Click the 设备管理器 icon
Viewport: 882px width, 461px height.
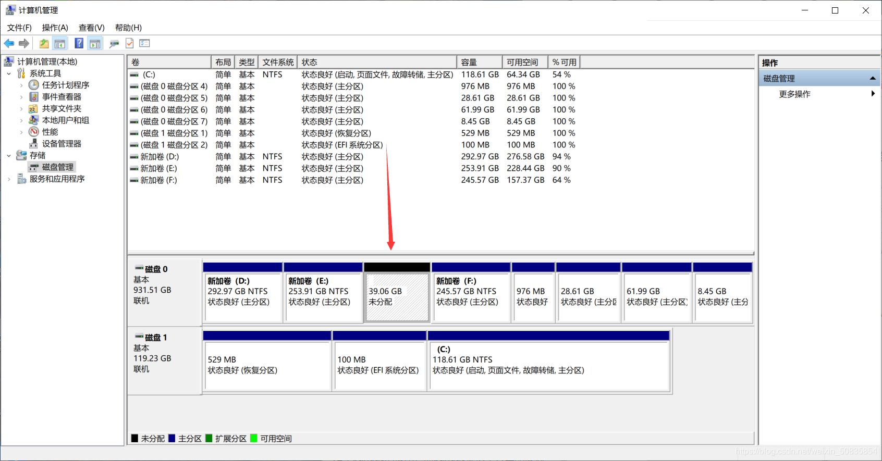34,144
